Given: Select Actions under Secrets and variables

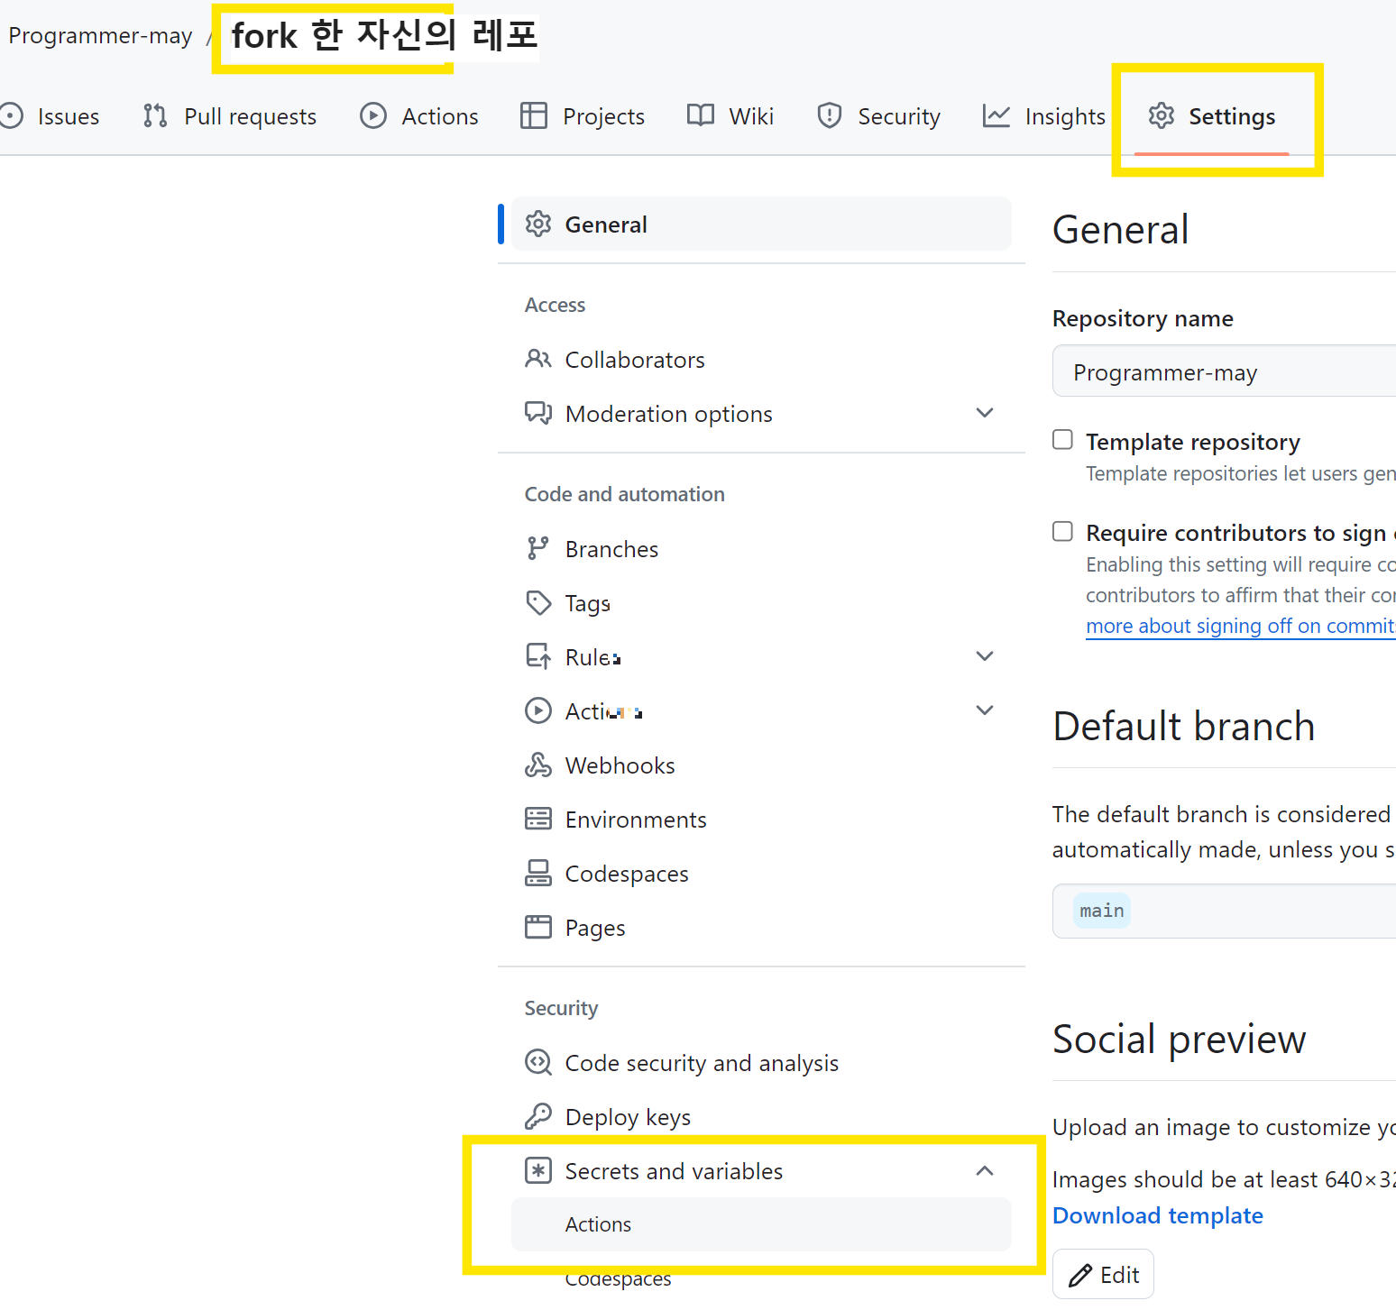Looking at the screenshot, I should pyautogui.click(x=761, y=1223).
